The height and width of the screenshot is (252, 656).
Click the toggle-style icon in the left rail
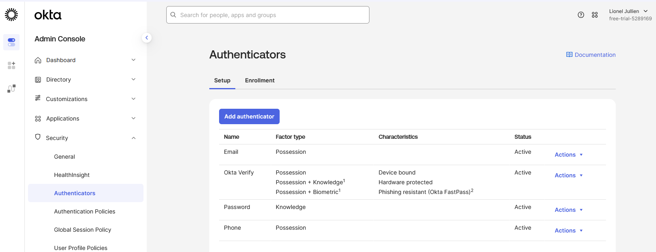click(x=11, y=42)
